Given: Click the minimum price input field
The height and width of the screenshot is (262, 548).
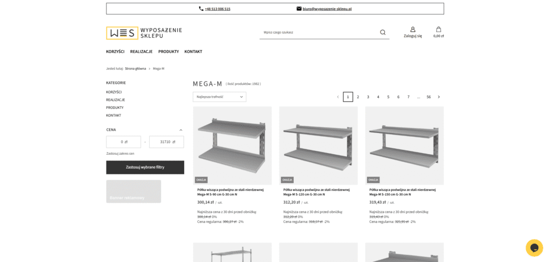Looking at the screenshot, I should tap(124, 142).
